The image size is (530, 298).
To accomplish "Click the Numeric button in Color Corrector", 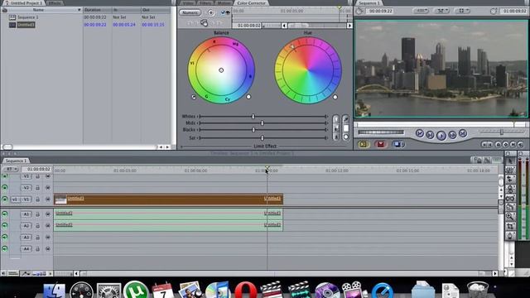I will [190, 12].
